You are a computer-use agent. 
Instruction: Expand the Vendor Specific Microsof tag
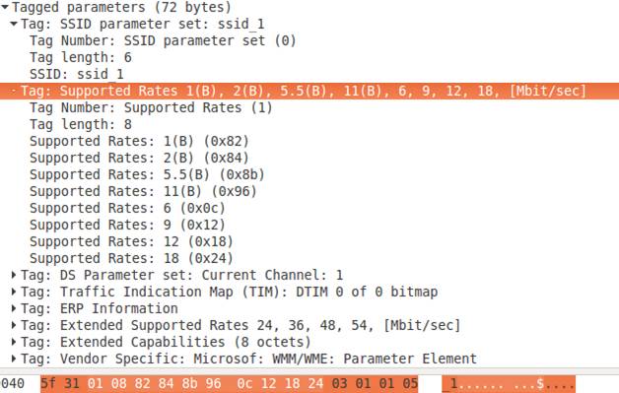point(14,359)
